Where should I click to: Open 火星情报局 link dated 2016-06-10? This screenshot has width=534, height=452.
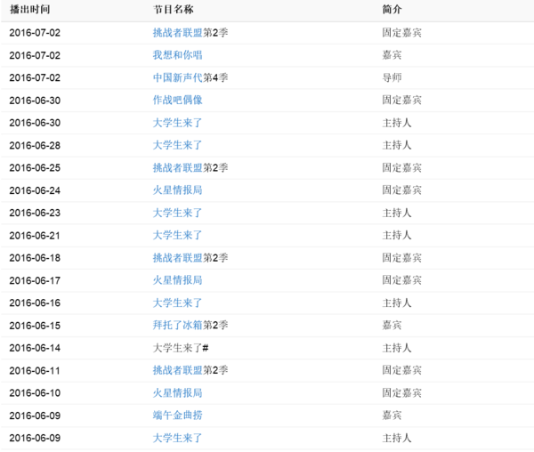click(x=177, y=393)
